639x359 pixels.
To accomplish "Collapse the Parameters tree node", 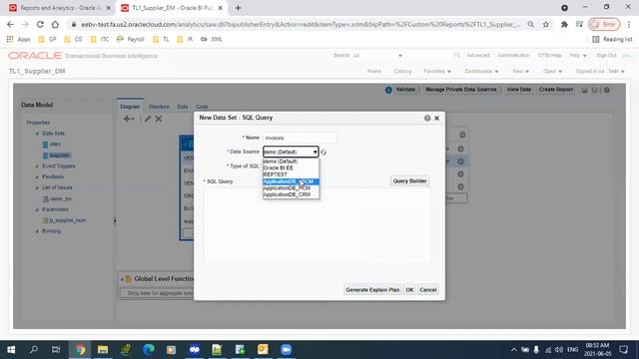I will (37, 209).
